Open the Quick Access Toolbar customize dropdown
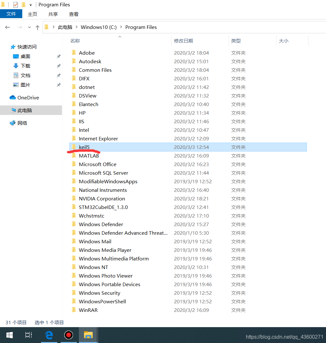This screenshot has width=326, height=343. [x=31, y=5]
